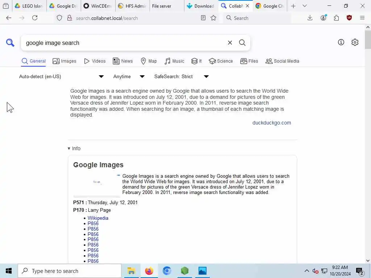The width and height of the screenshot is (371, 278).
Task: Show hidden system tray icons
Action: [307, 271]
